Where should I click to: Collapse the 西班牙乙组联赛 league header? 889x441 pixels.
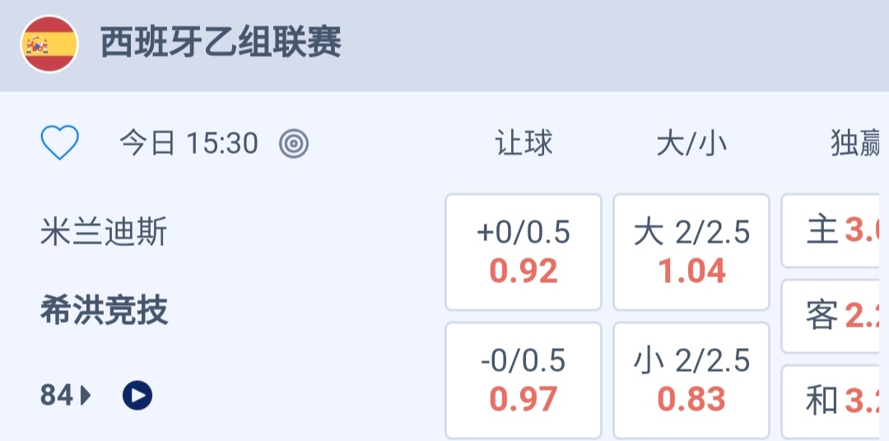(221, 43)
